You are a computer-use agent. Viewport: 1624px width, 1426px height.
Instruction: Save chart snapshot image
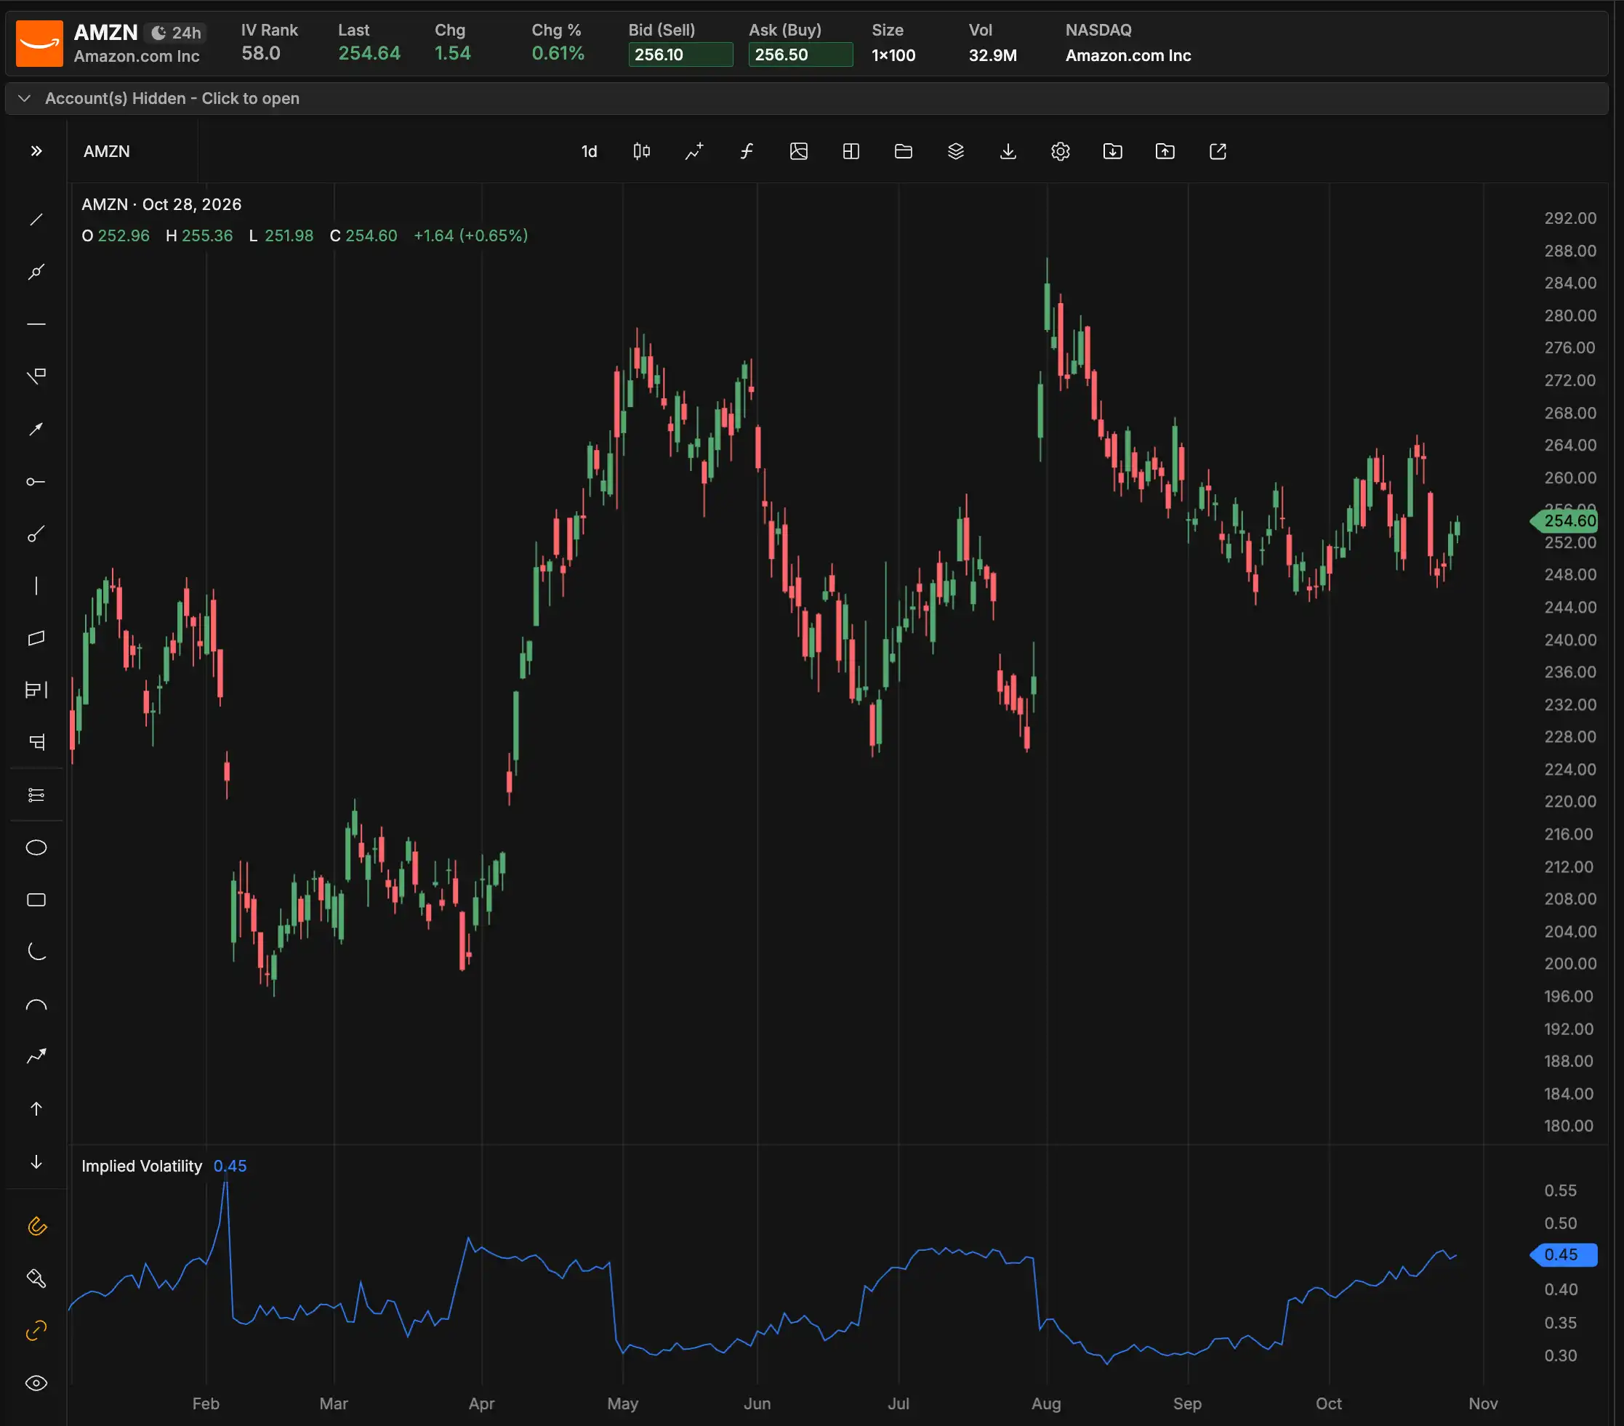(798, 151)
